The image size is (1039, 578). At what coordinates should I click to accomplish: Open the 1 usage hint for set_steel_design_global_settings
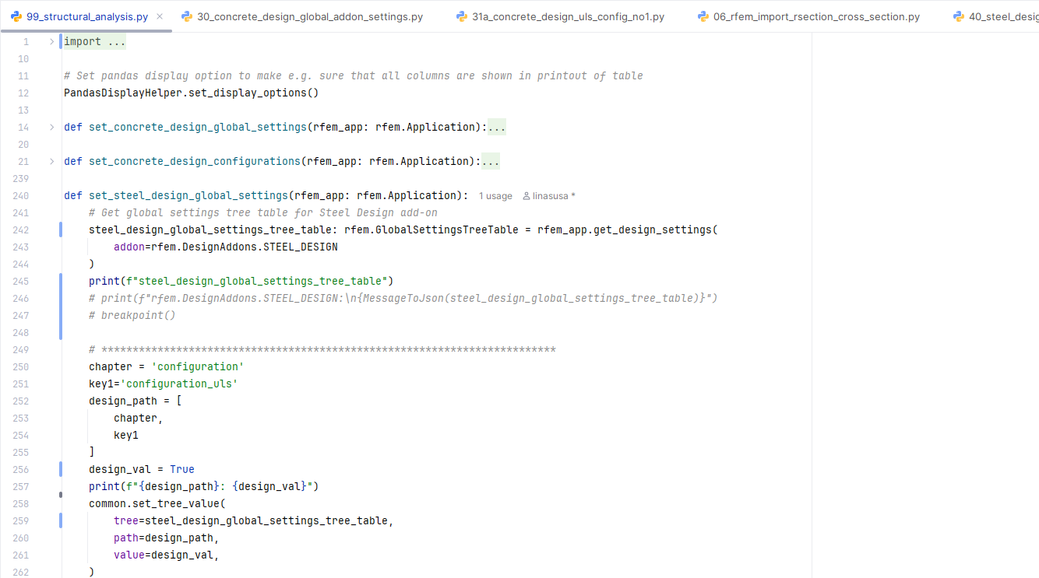point(495,195)
